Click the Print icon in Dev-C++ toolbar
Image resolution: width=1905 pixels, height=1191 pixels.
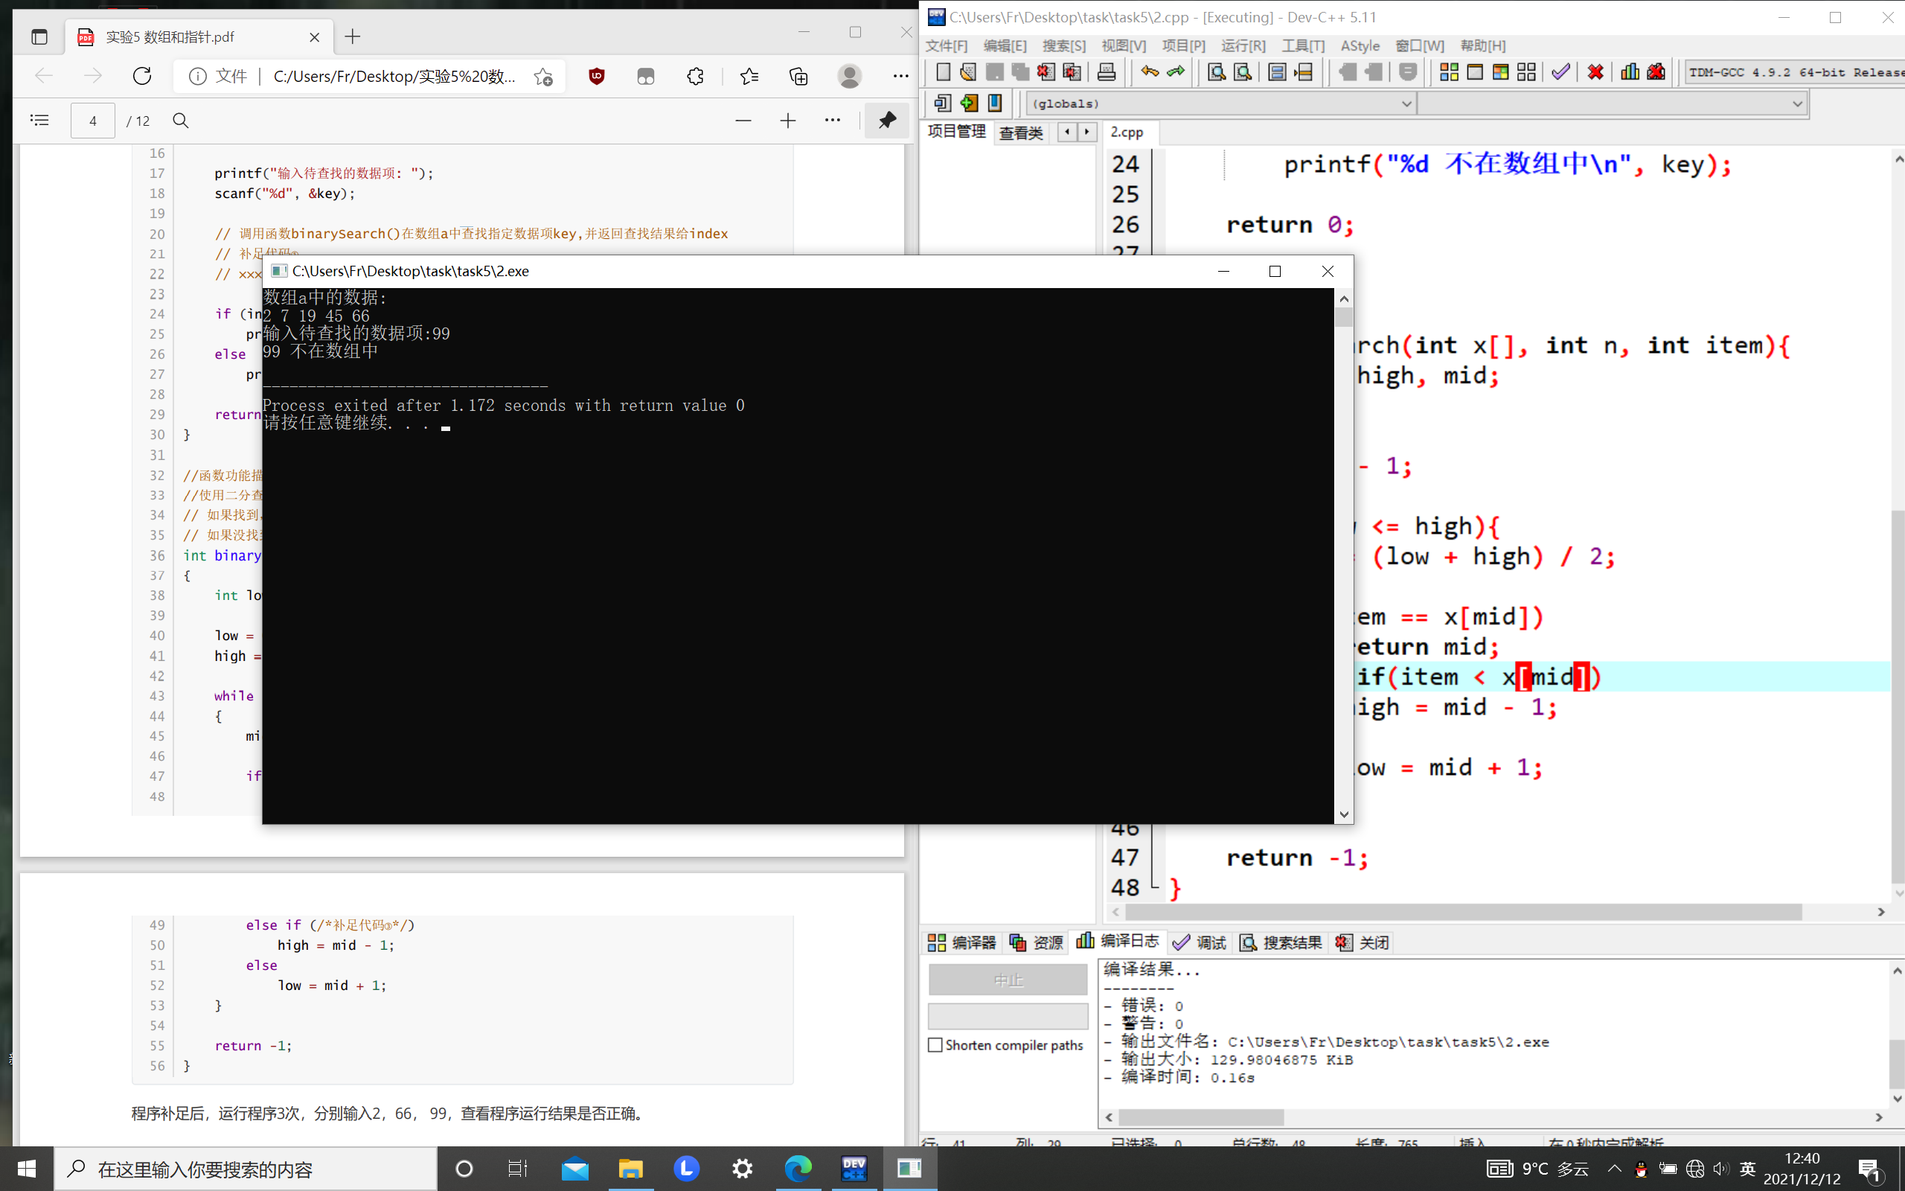1106,72
